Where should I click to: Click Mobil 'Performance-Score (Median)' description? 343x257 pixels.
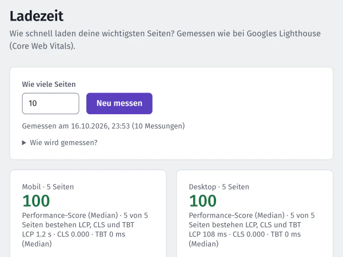(x=85, y=220)
